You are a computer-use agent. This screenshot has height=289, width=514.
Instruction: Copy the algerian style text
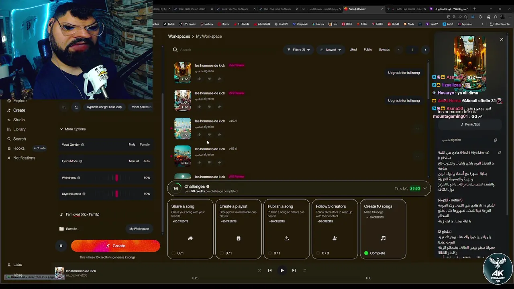(x=496, y=140)
